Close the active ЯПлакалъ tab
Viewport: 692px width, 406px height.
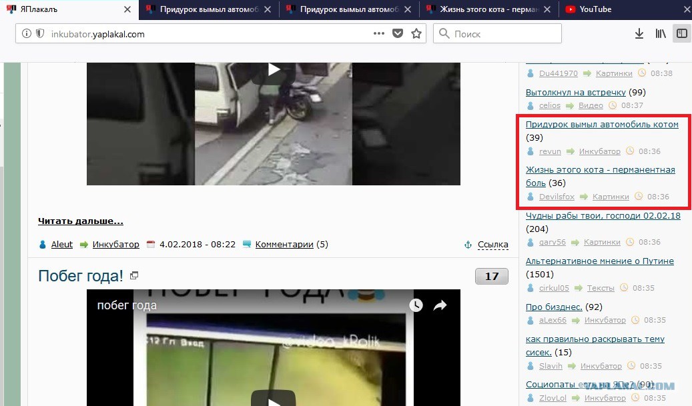pos(127,9)
